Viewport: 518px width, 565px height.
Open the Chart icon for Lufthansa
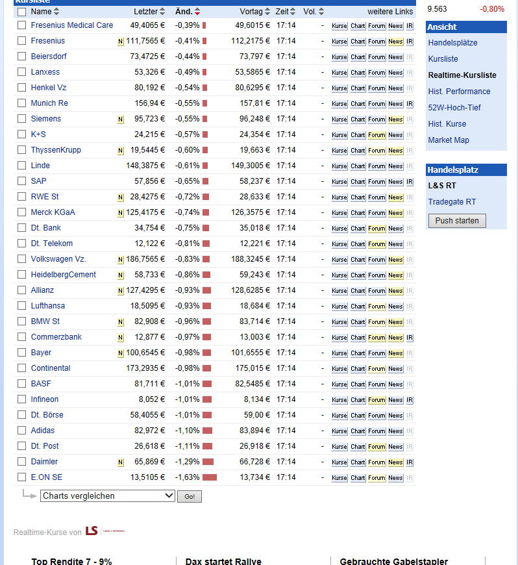tap(358, 307)
